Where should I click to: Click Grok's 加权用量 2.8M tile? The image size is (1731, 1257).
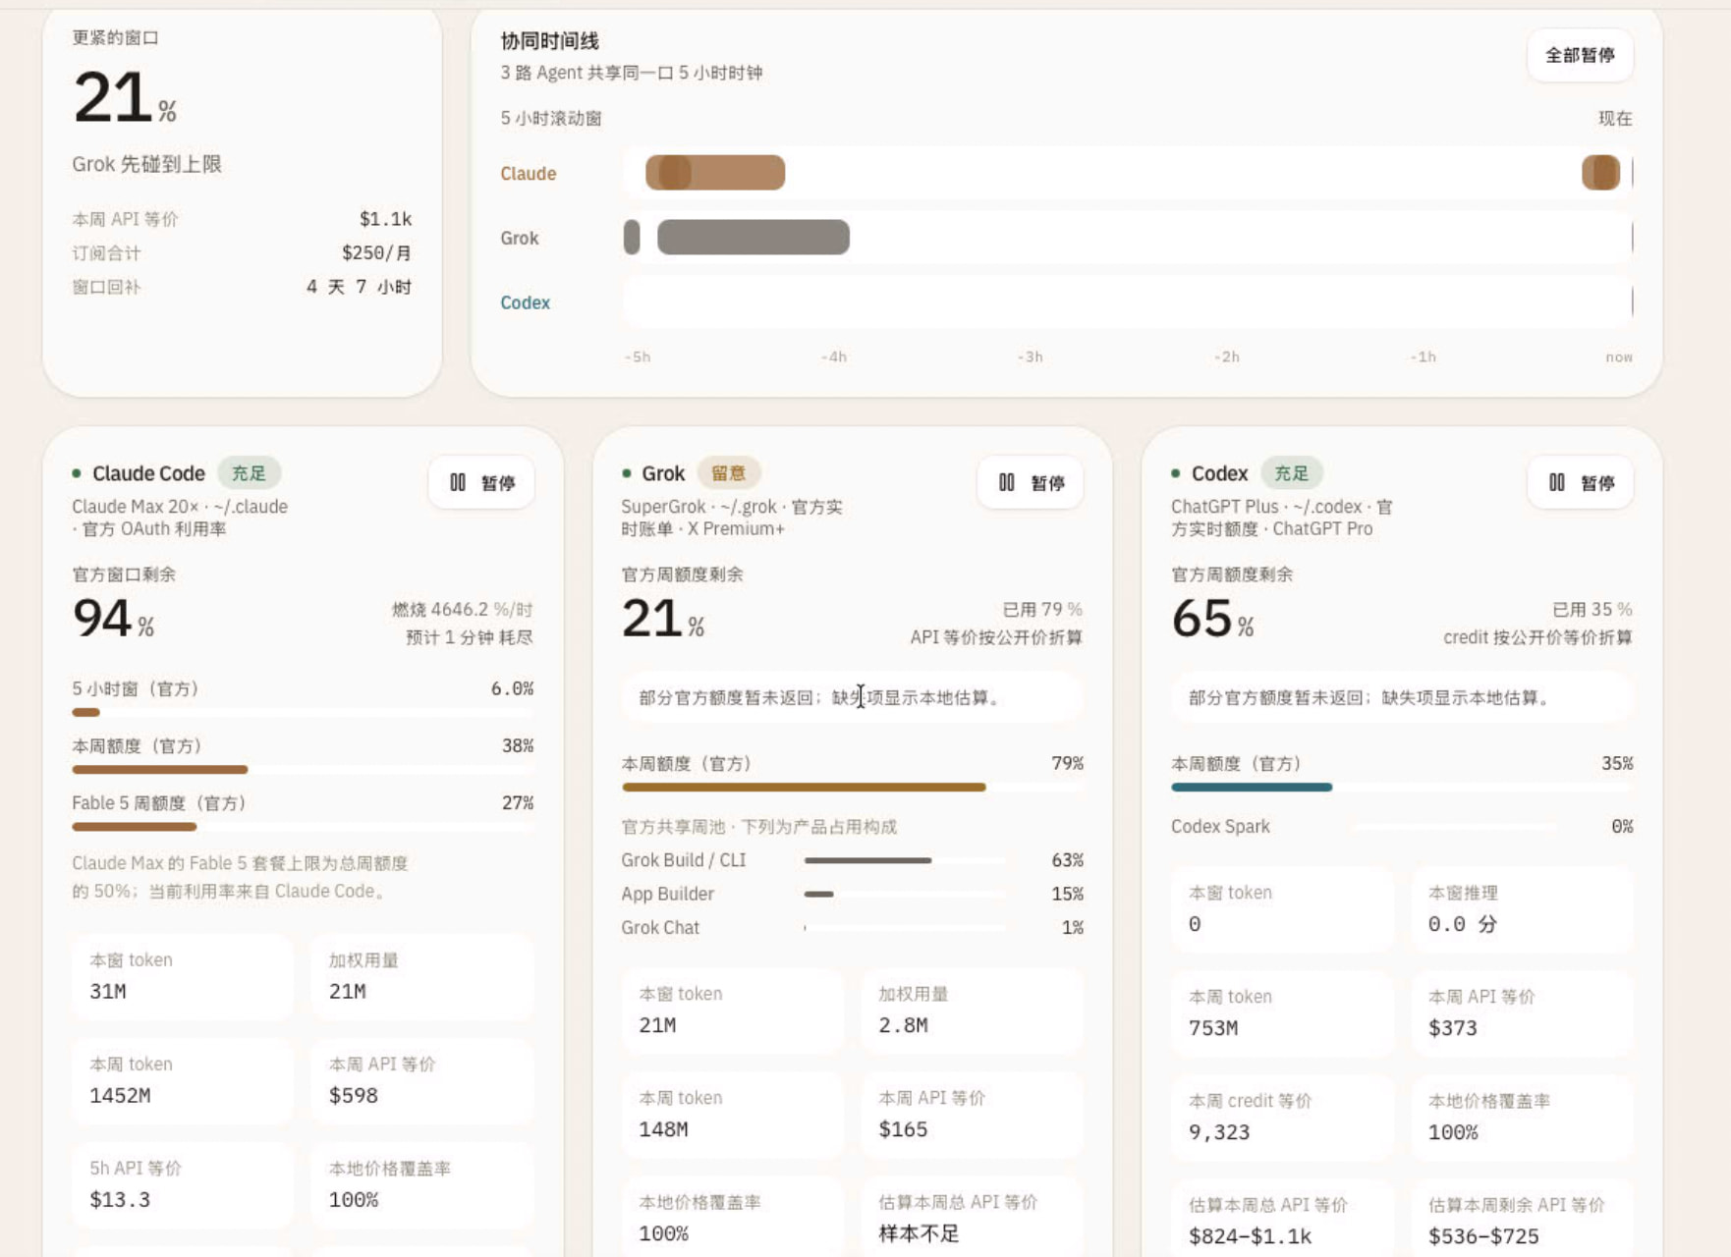973,1010
